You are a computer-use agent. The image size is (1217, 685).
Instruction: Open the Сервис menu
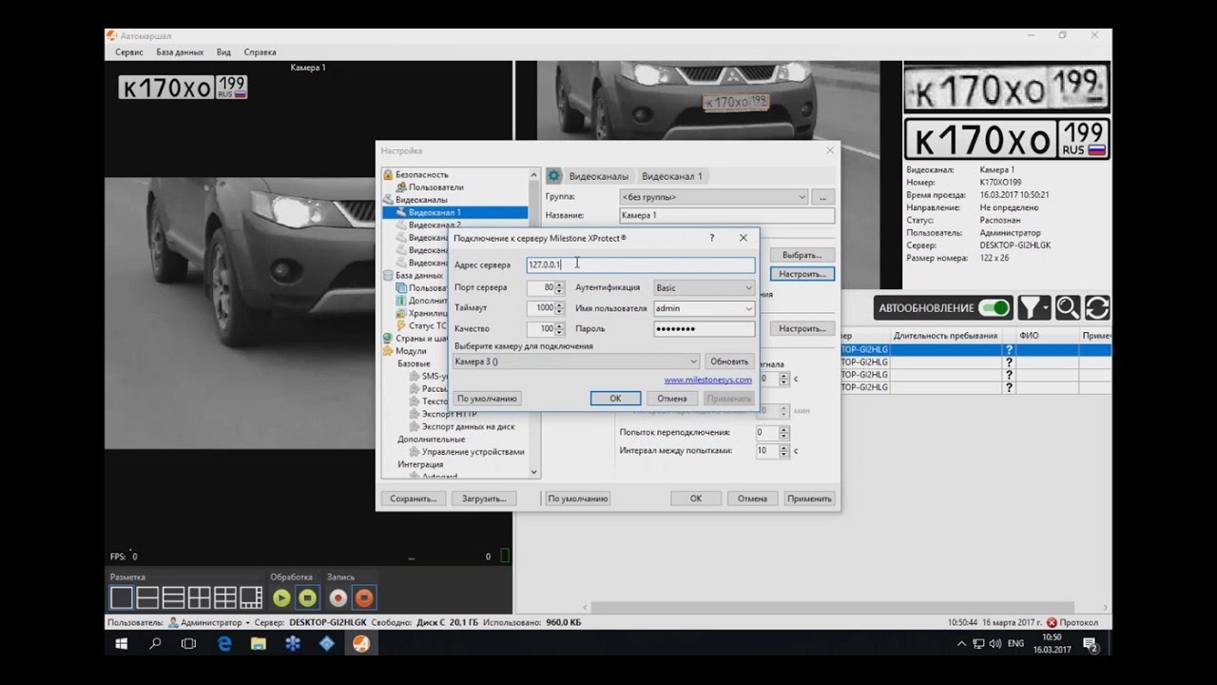pos(129,52)
